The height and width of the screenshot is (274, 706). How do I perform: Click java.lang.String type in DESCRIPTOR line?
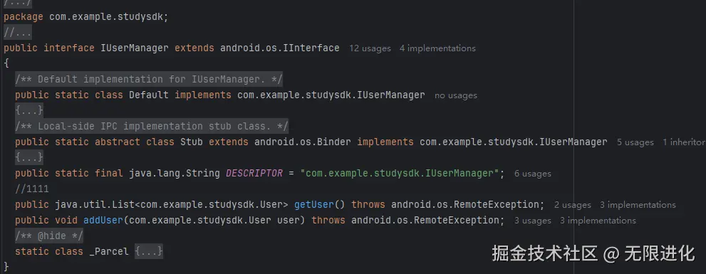(x=175, y=174)
